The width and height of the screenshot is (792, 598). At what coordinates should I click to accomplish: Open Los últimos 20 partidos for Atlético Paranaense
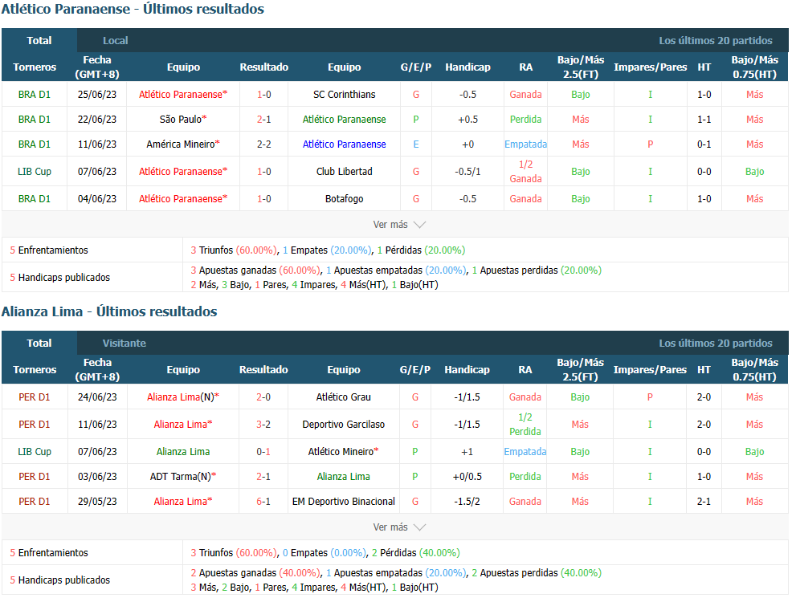pos(715,40)
